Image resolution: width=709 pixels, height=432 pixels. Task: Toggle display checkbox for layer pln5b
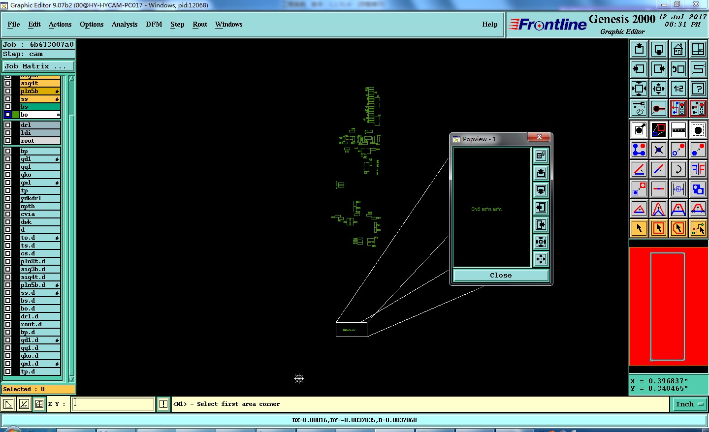click(x=8, y=91)
